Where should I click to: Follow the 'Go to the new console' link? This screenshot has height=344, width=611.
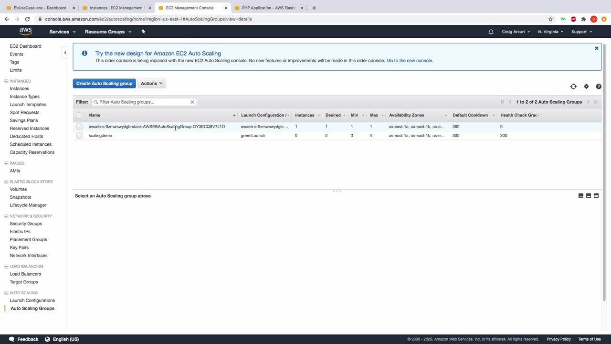click(410, 61)
